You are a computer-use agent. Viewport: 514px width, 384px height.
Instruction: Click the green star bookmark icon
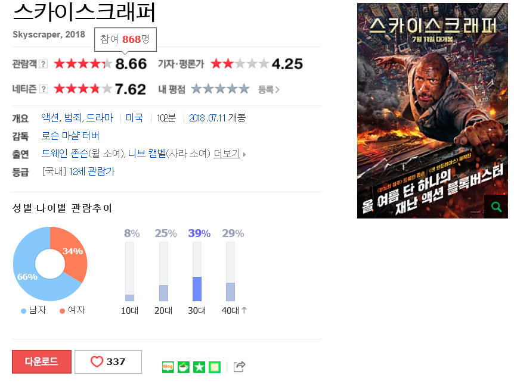point(199,367)
